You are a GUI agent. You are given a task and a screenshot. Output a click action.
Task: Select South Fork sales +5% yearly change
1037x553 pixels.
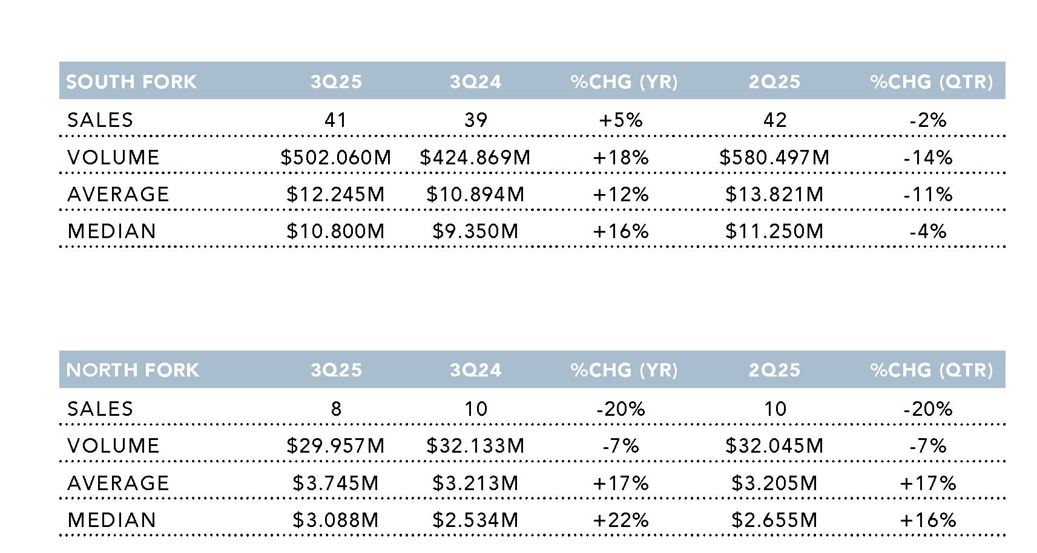pos(621,120)
